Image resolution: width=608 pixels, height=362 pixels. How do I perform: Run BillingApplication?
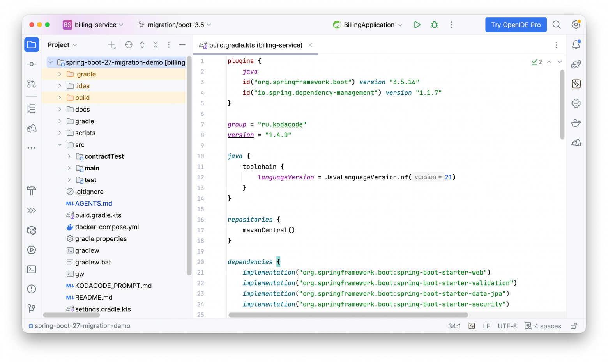pos(417,25)
